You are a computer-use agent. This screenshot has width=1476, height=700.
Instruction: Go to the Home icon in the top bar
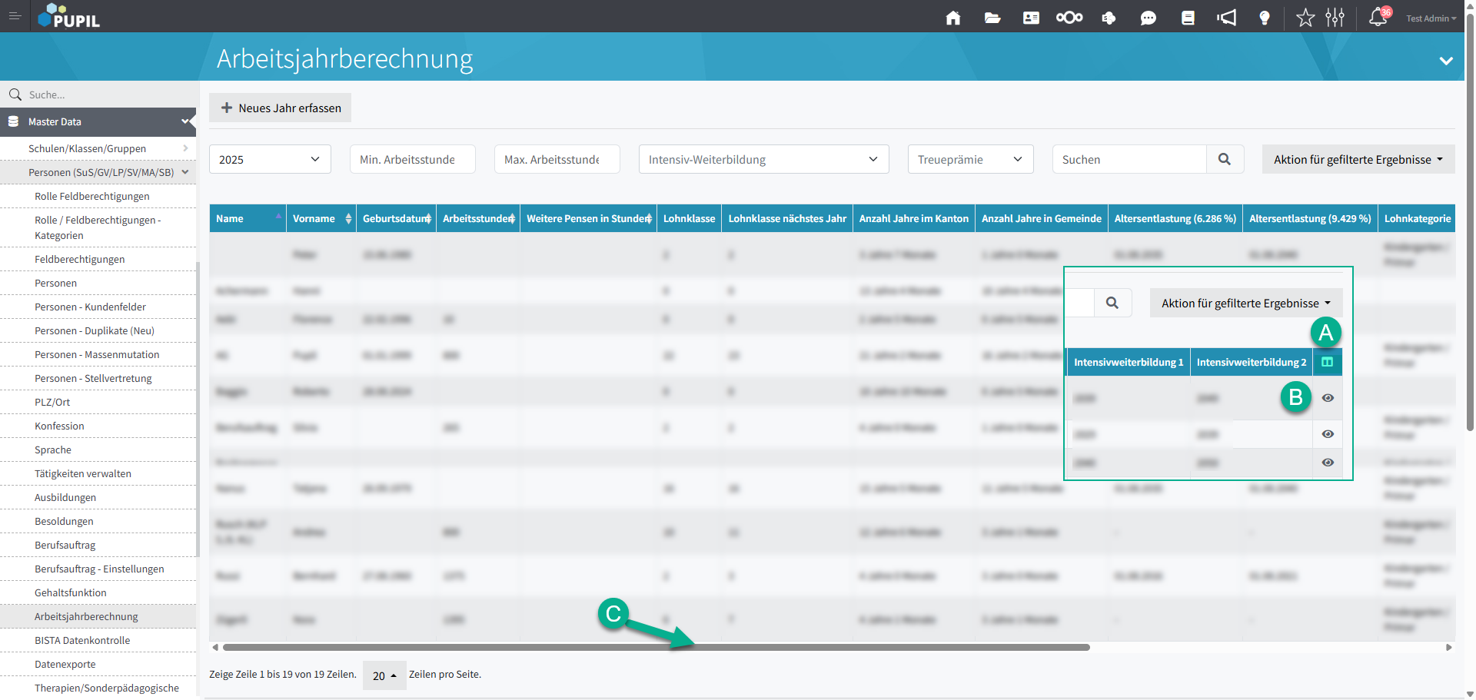[953, 18]
